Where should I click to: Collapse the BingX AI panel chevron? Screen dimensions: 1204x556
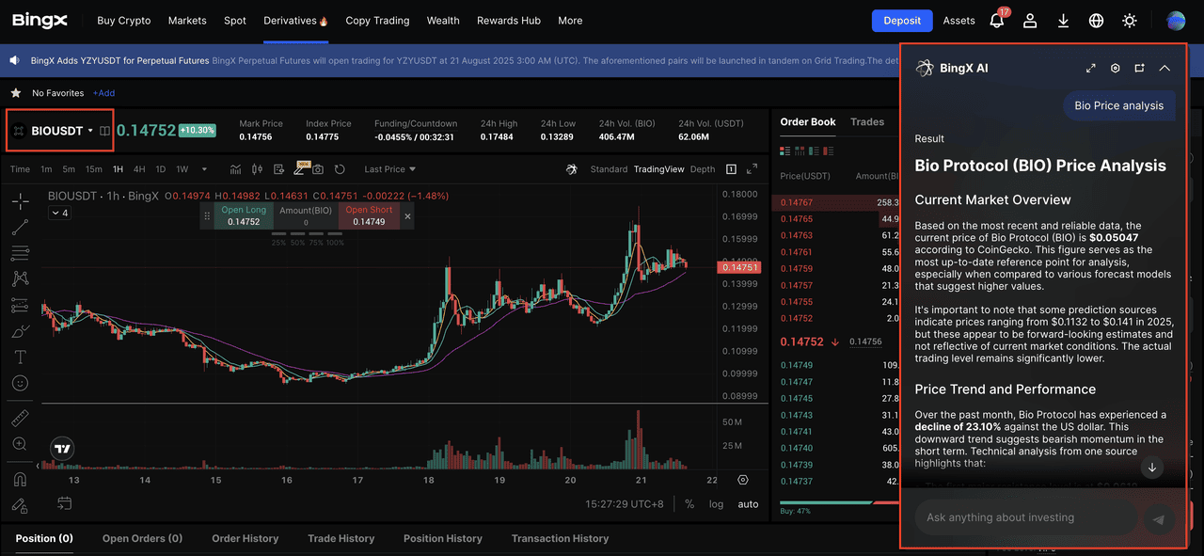tap(1164, 68)
